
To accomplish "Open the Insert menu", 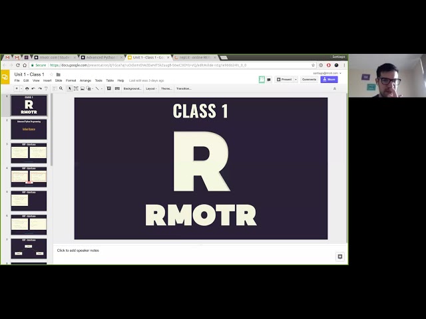I will [47, 80].
